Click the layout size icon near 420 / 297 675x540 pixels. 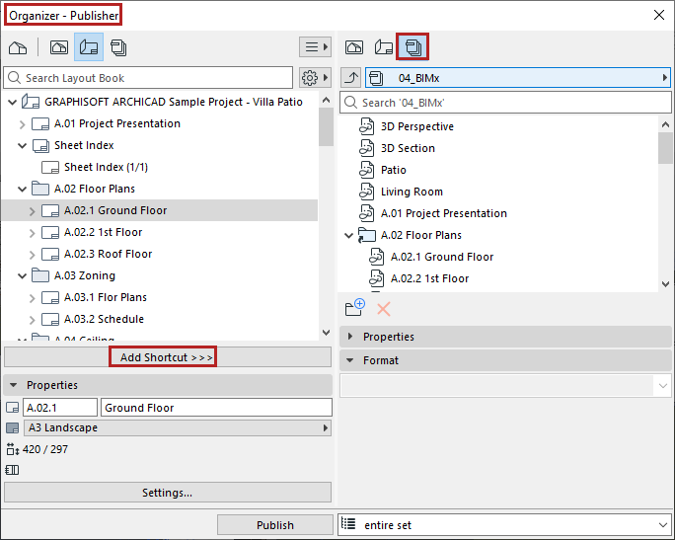coord(13,449)
